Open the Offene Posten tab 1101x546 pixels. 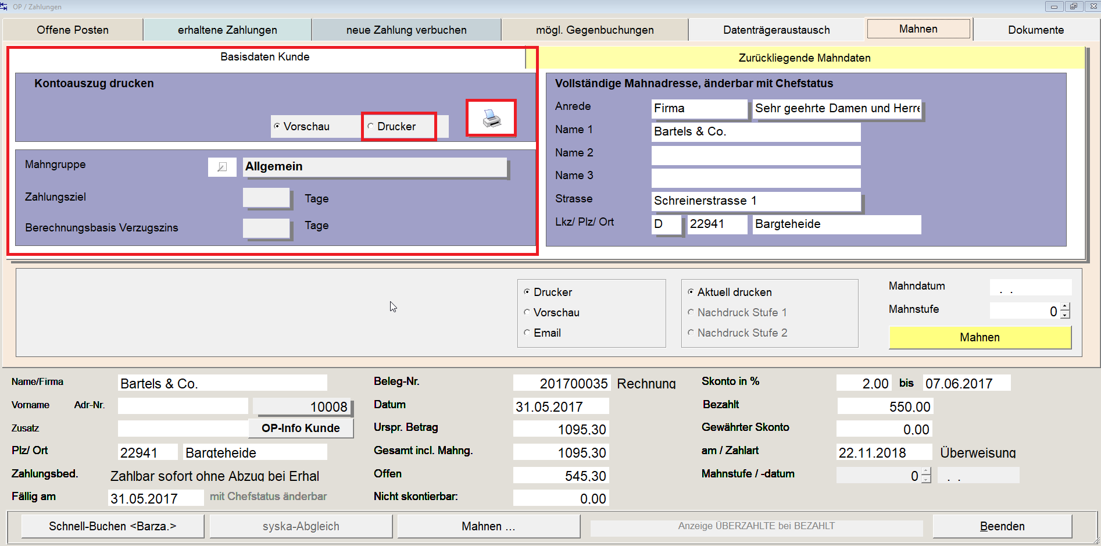[x=73, y=30]
